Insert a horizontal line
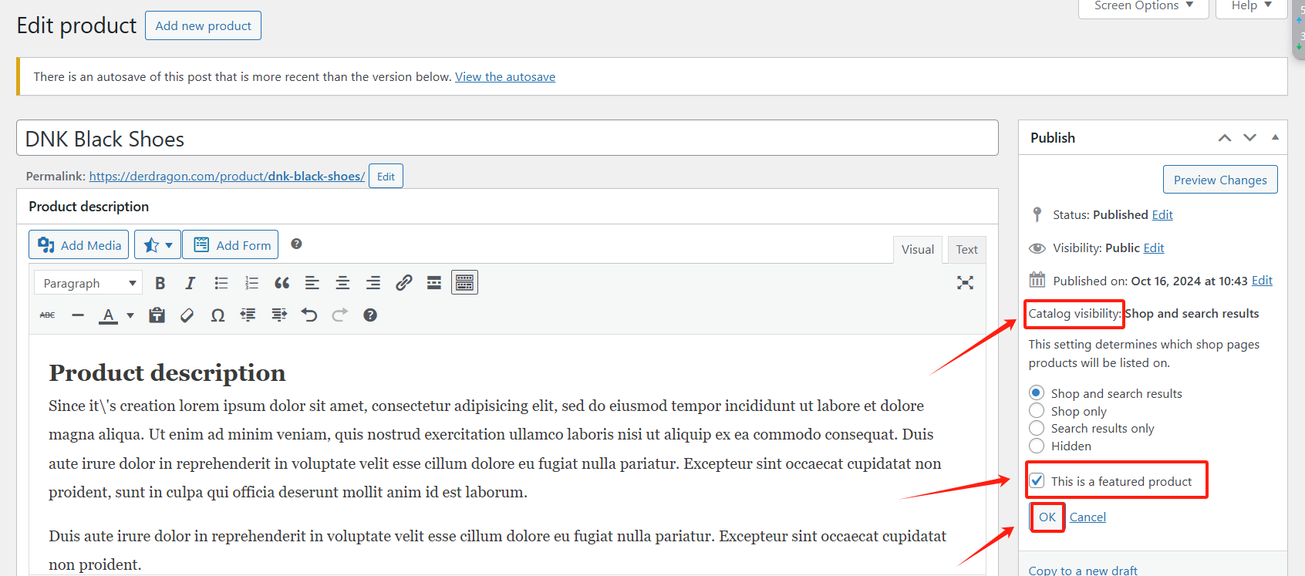 click(78, 315)
